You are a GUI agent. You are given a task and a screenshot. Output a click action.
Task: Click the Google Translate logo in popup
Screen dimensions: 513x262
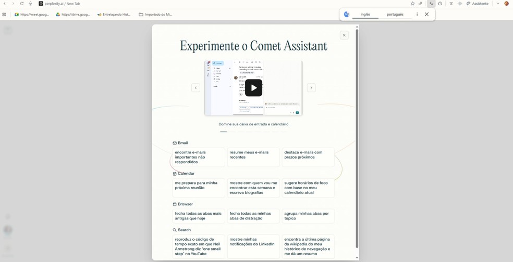[x=347, y=15]
